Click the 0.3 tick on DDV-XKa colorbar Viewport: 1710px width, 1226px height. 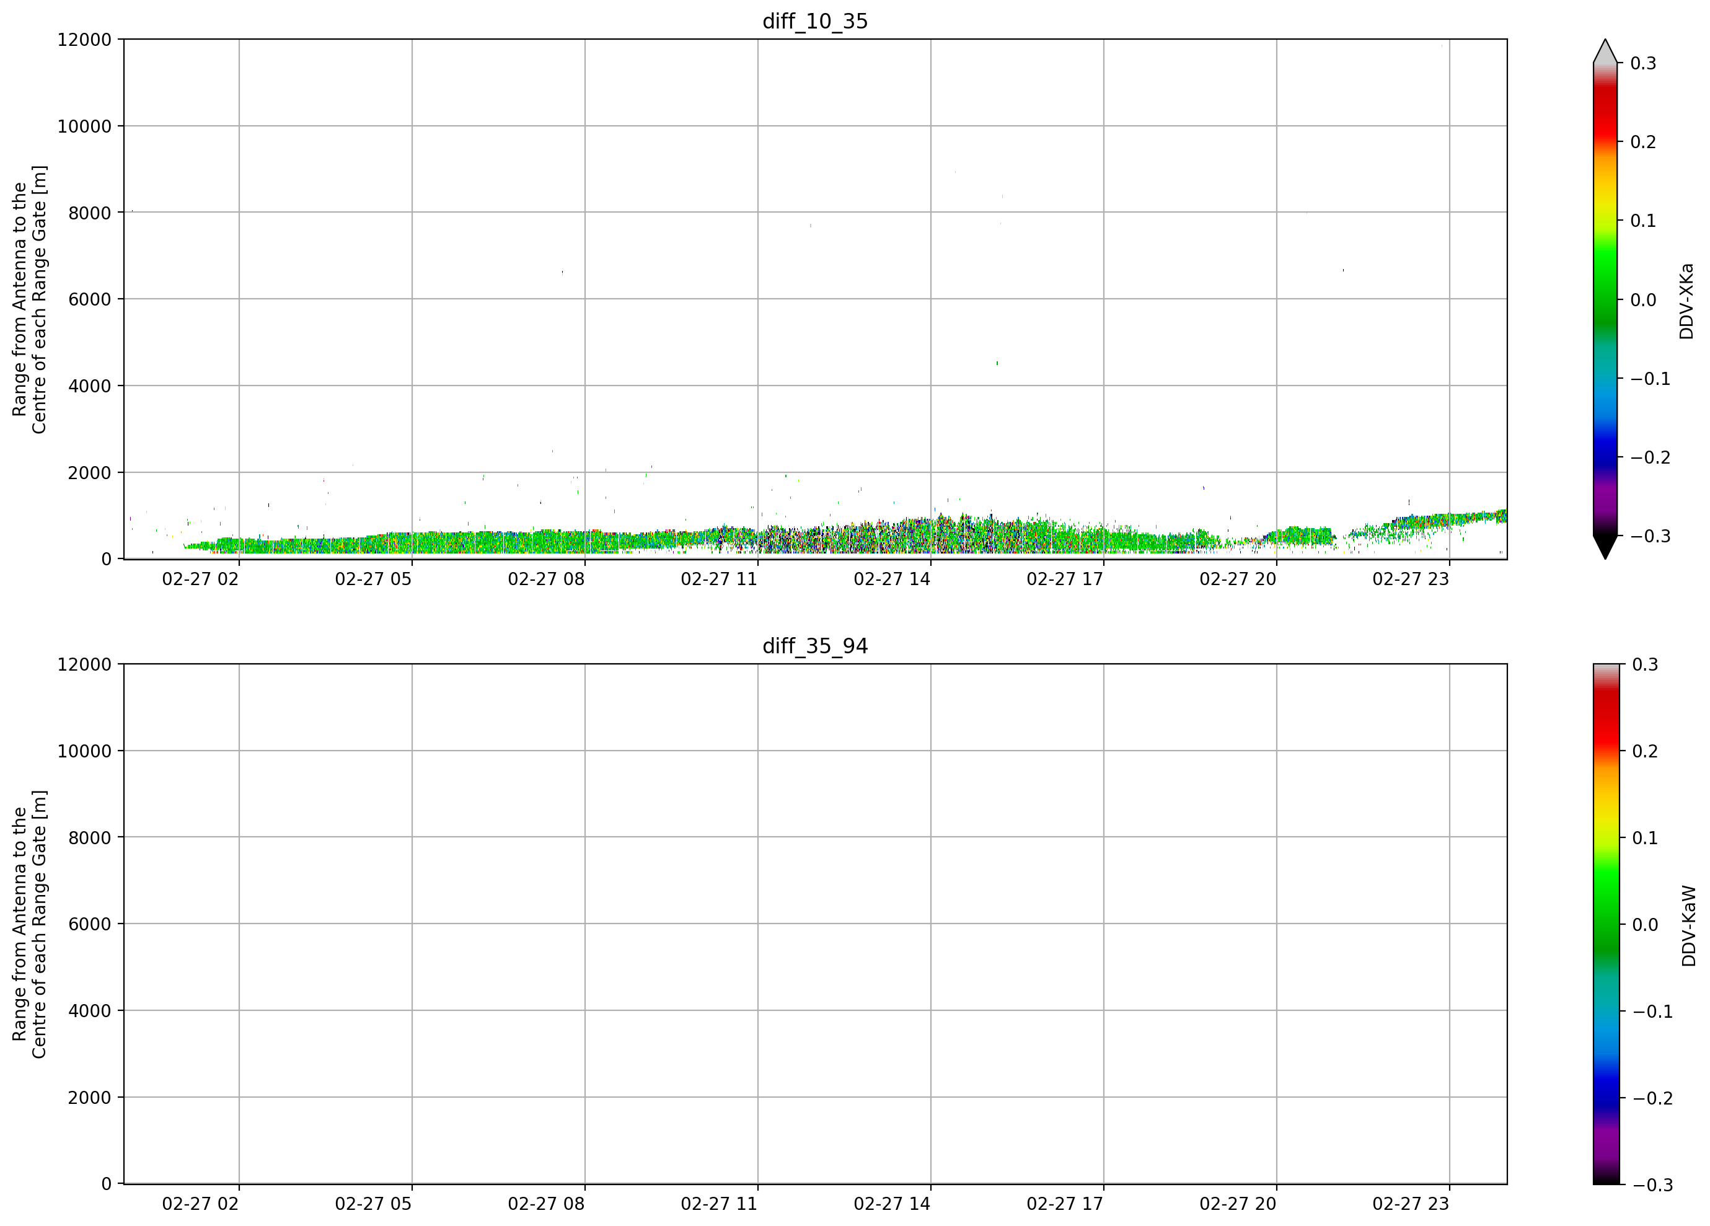coord(1644,63)
